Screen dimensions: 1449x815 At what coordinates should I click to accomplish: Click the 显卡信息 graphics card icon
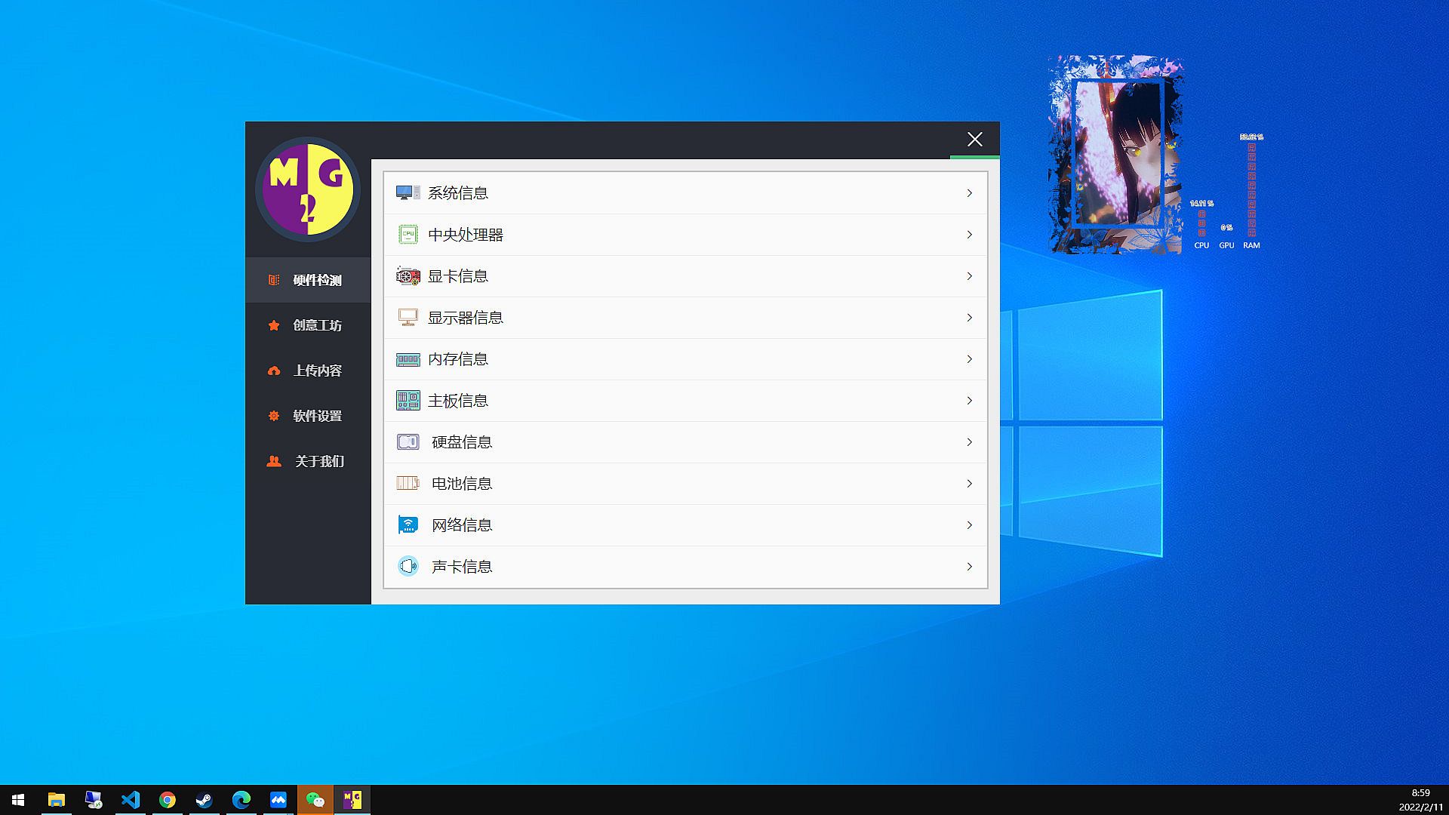tap(408, 276)
